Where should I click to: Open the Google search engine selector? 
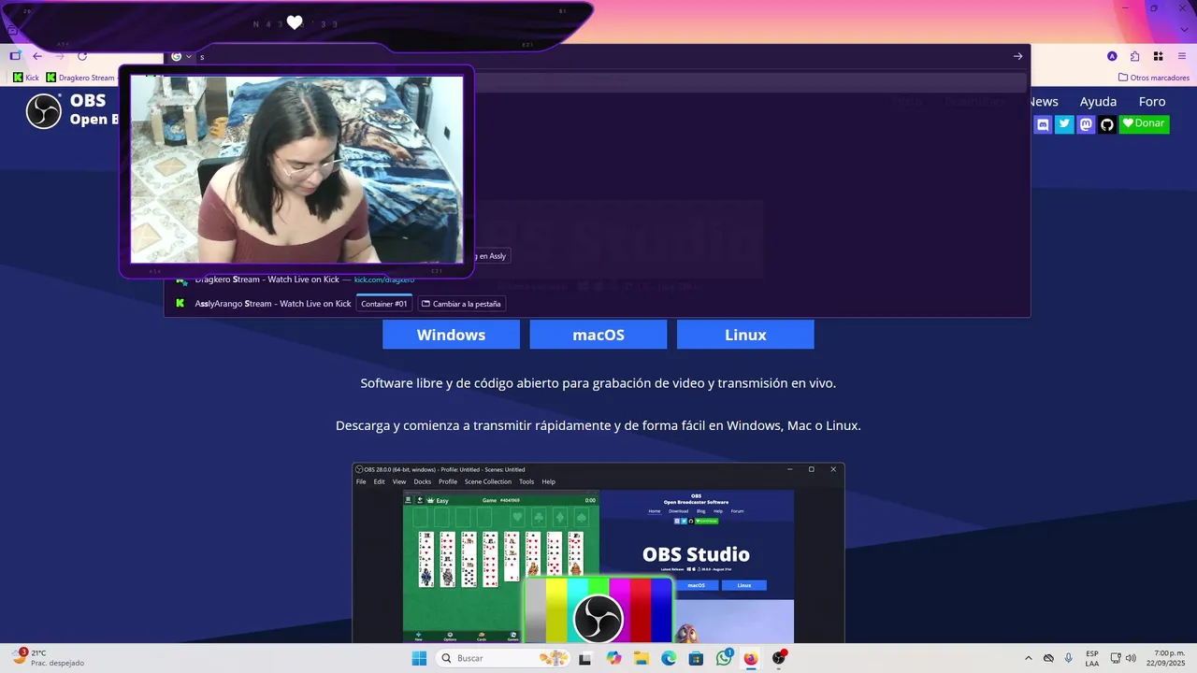[x=181, y=56]
